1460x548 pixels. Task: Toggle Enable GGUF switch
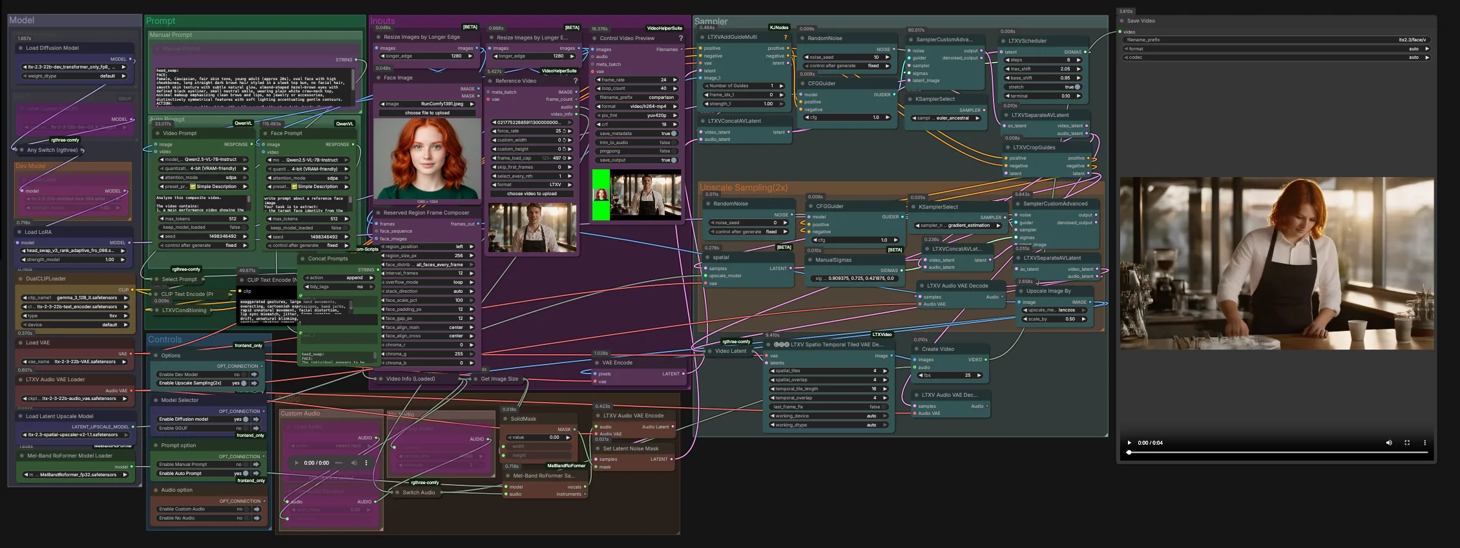pos(245,428)
